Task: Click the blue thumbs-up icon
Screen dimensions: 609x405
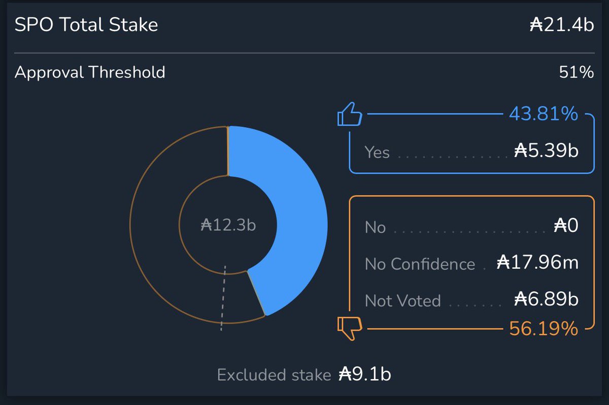Action: [350, 114]
